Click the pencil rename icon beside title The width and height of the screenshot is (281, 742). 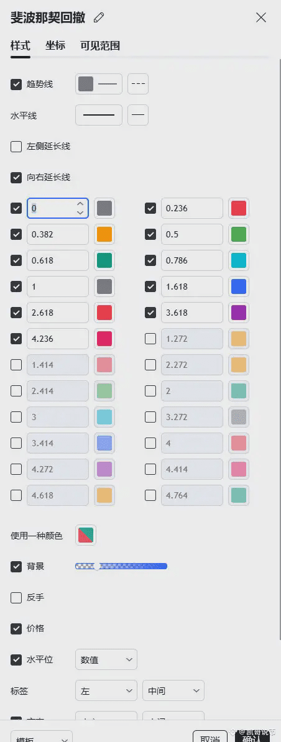click(99, 18)
